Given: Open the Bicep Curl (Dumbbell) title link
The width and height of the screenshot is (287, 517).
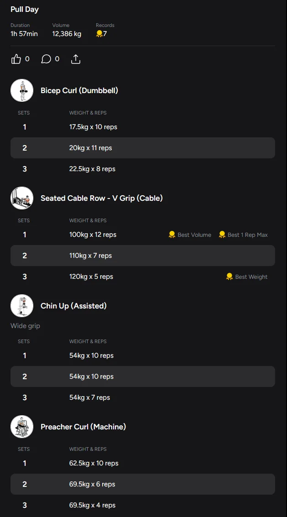Looking at the screenshot, I should [79, 90].
